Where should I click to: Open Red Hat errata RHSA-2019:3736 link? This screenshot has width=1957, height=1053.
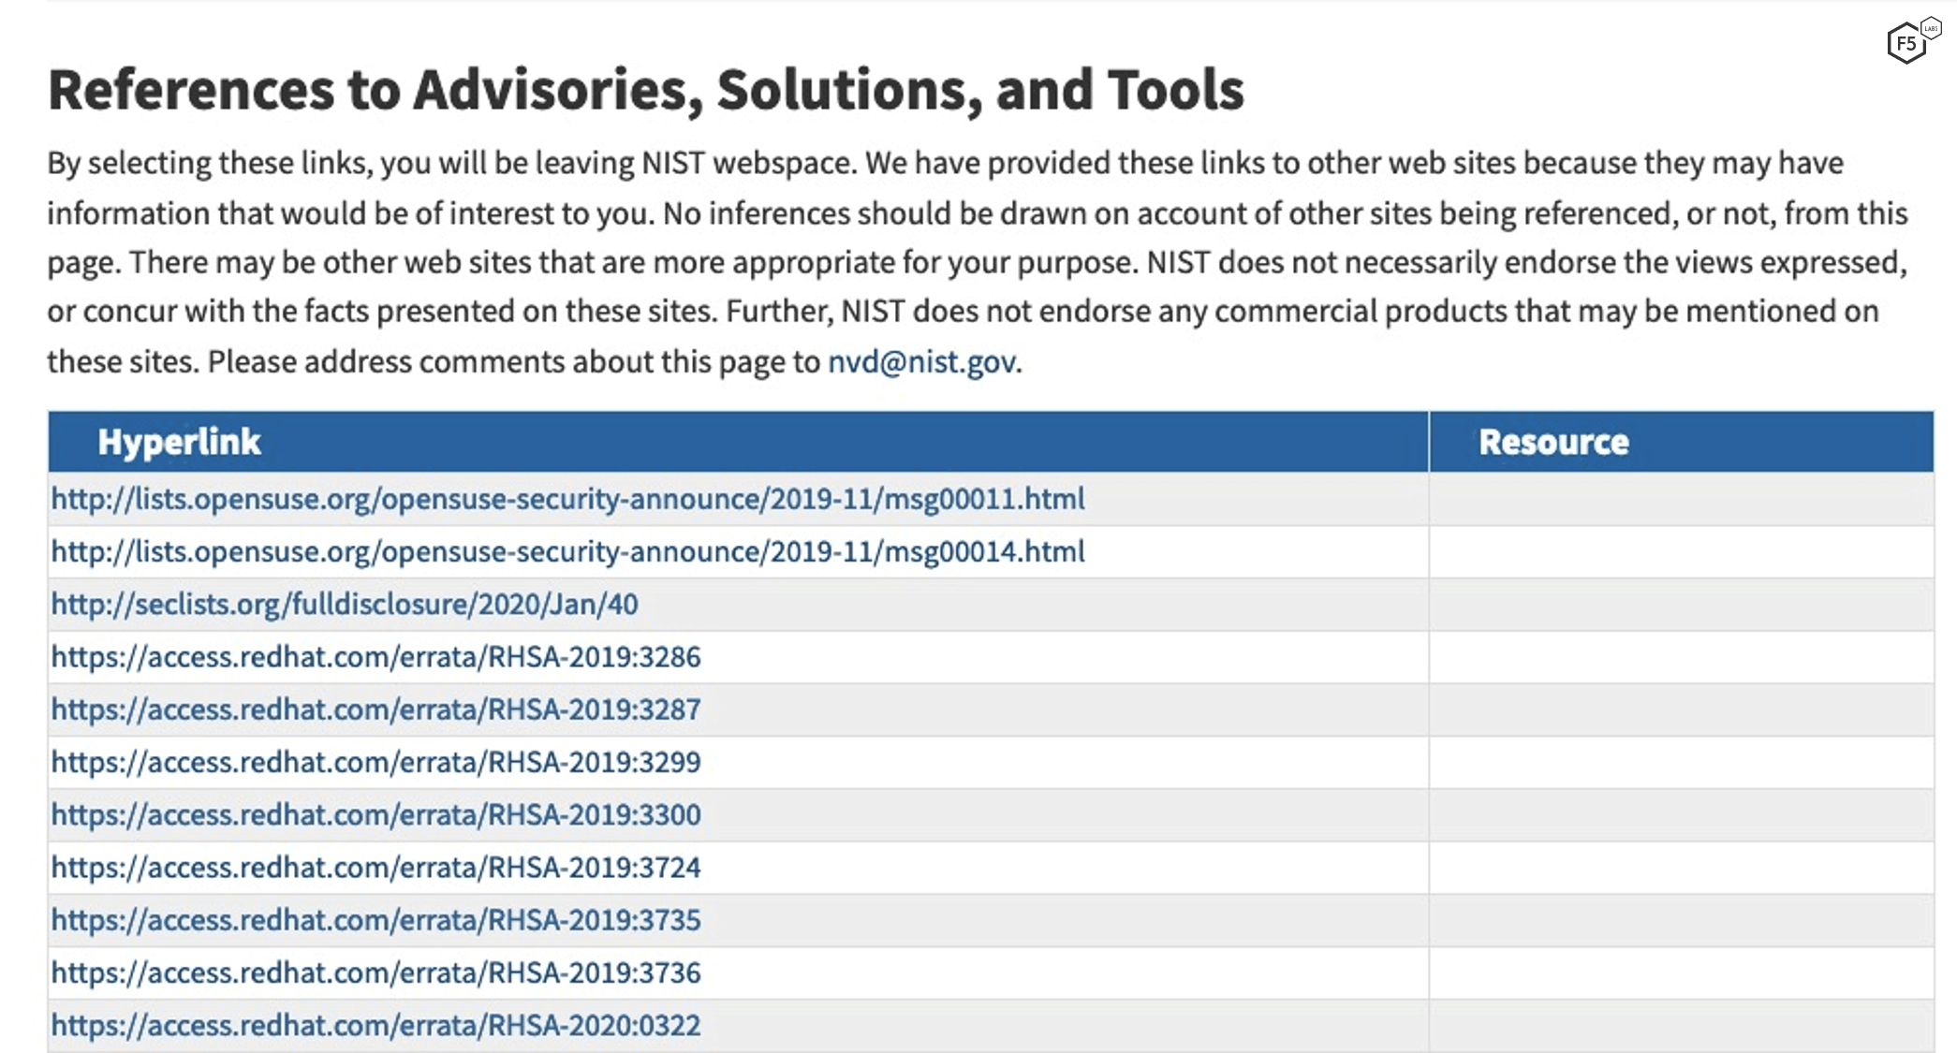tap(375, 973)
